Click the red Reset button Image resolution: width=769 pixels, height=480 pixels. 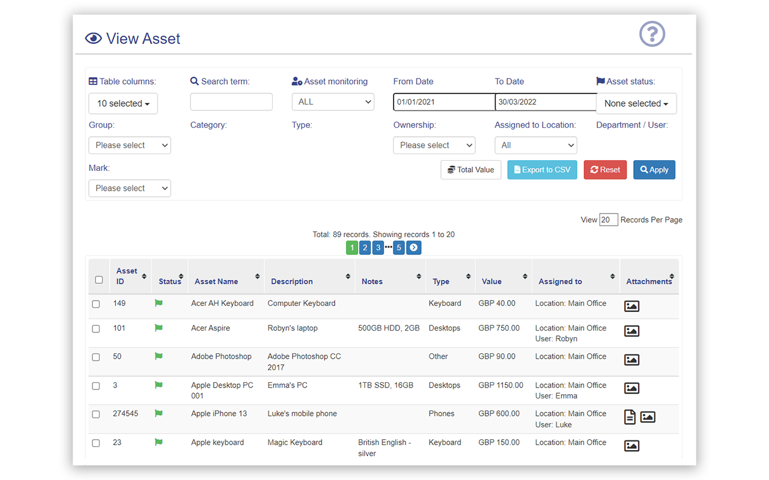pos(606,170)
